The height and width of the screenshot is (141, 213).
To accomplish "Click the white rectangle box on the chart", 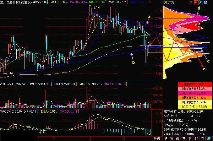I will pos(170,49).
